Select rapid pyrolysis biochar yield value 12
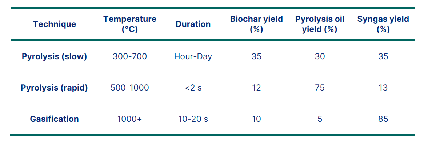 pos(256,88)
